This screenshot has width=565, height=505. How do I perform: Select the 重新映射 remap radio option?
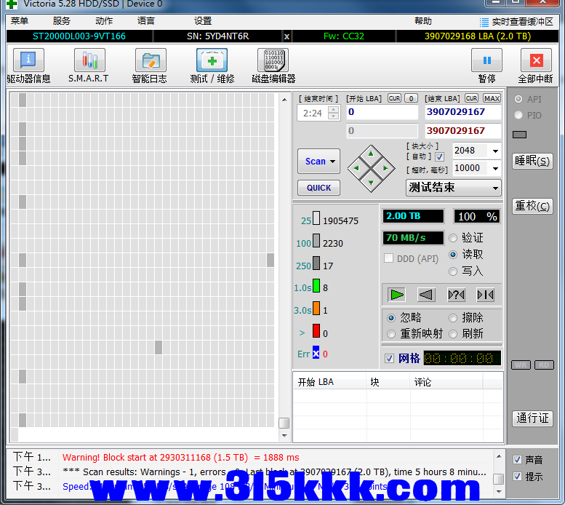pyautogui.click(x=391, y=334)
